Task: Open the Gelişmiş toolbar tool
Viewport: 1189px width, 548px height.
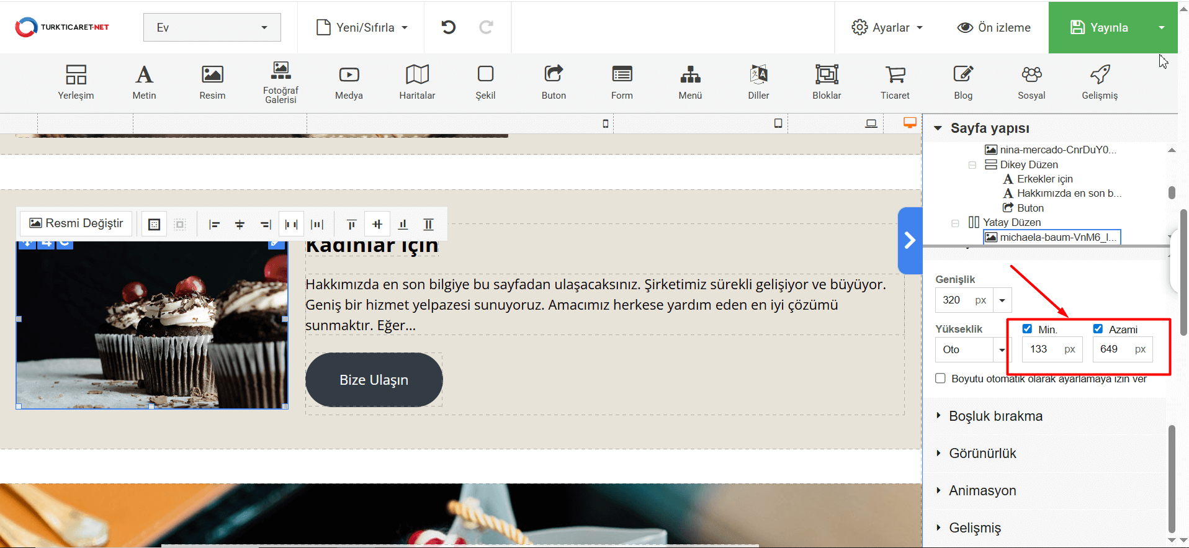Action: click(x=1100, y=82)
